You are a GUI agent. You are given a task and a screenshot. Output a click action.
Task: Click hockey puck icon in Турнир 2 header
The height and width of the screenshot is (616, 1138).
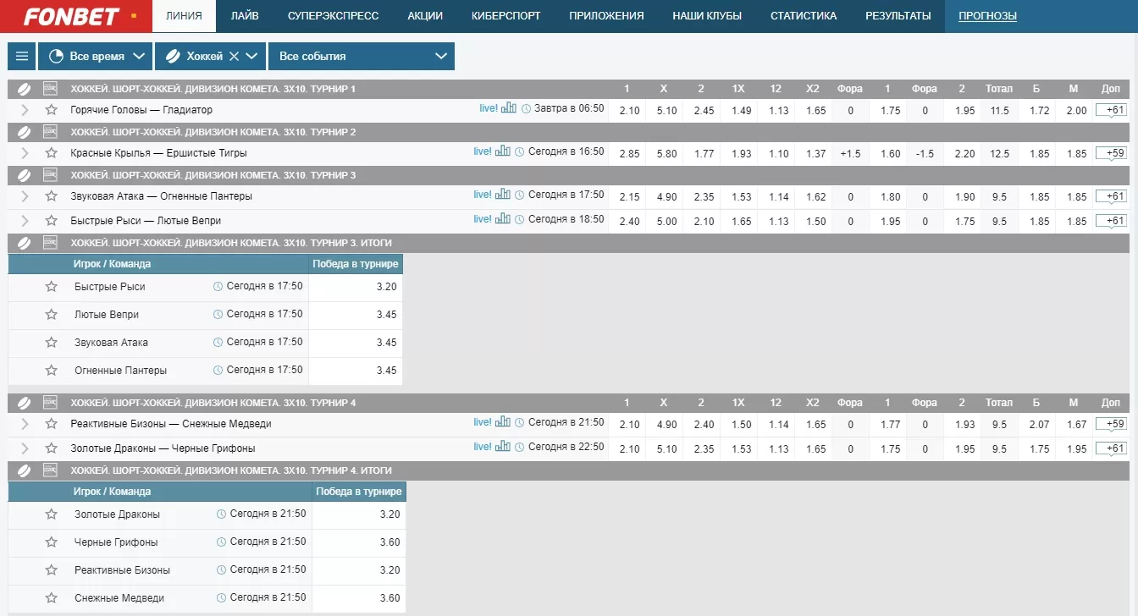coord(25,132)
